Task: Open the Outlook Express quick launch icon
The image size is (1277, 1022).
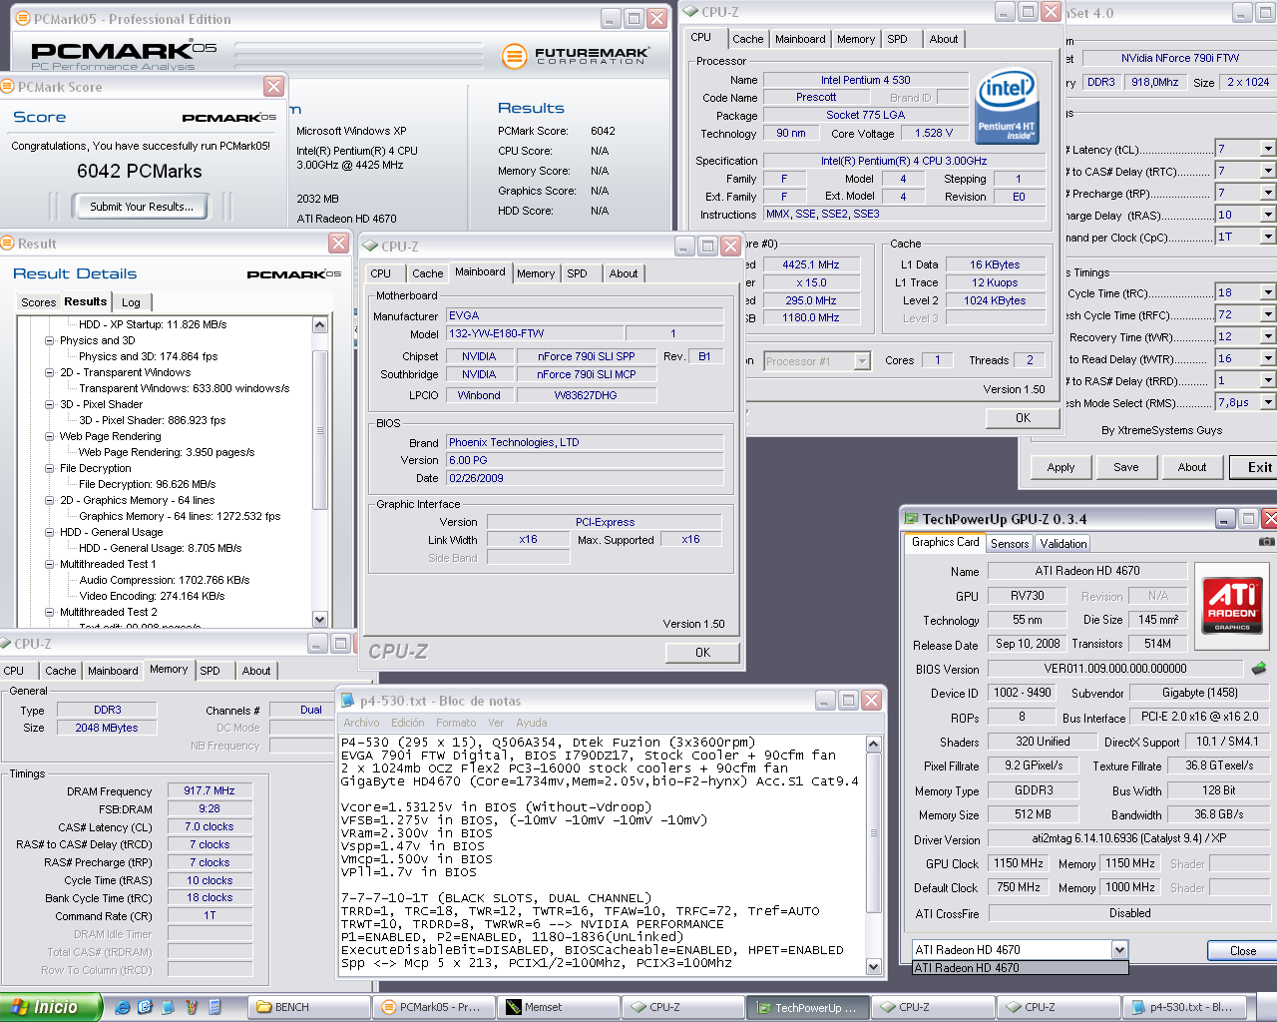Action: click(145, 1007)
